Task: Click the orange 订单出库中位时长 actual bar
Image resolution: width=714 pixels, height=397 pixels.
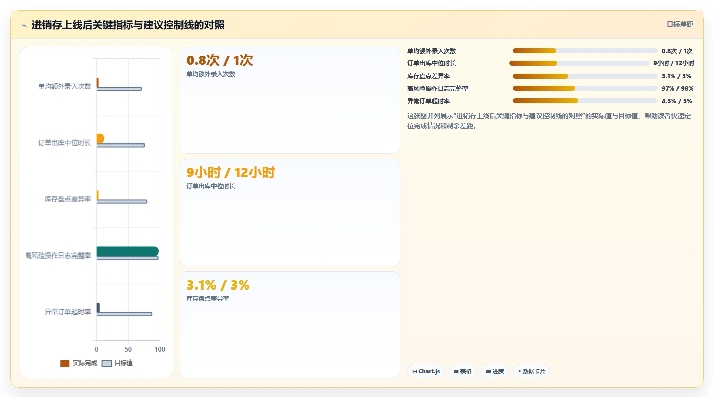Action: point(100,138)
